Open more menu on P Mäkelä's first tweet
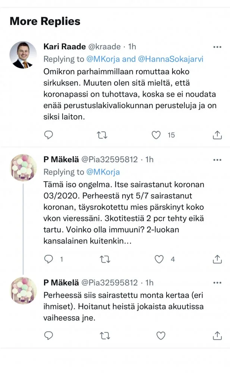The width and height of the screenshot is (230, 373). click(x=217, y=160)
